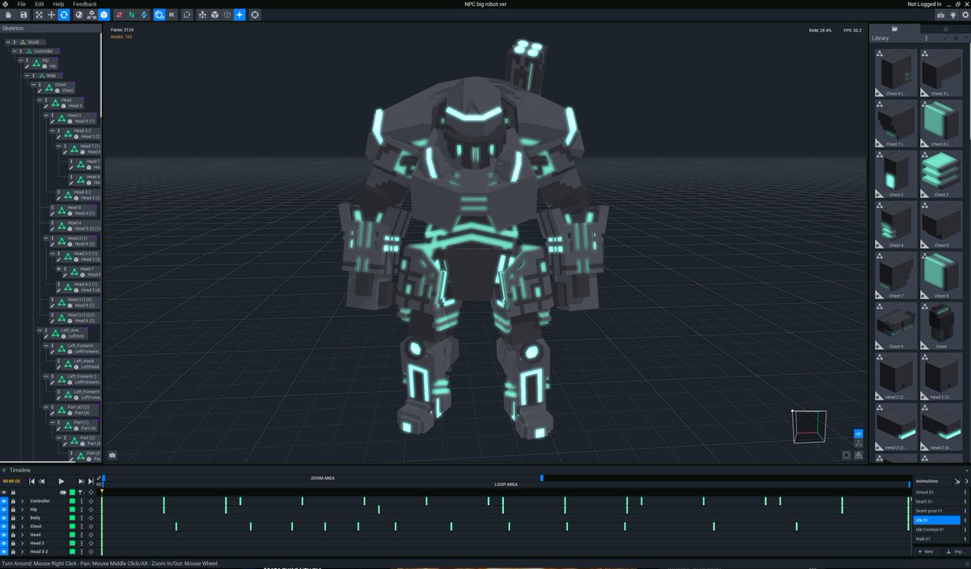
Task: Open the Help menu
Action: click(58, 4)
